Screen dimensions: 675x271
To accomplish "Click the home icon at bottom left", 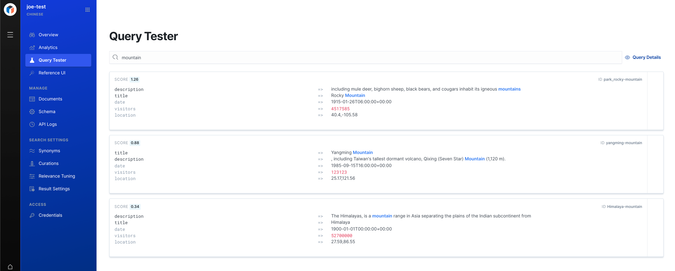I will (x=10, y=267).
